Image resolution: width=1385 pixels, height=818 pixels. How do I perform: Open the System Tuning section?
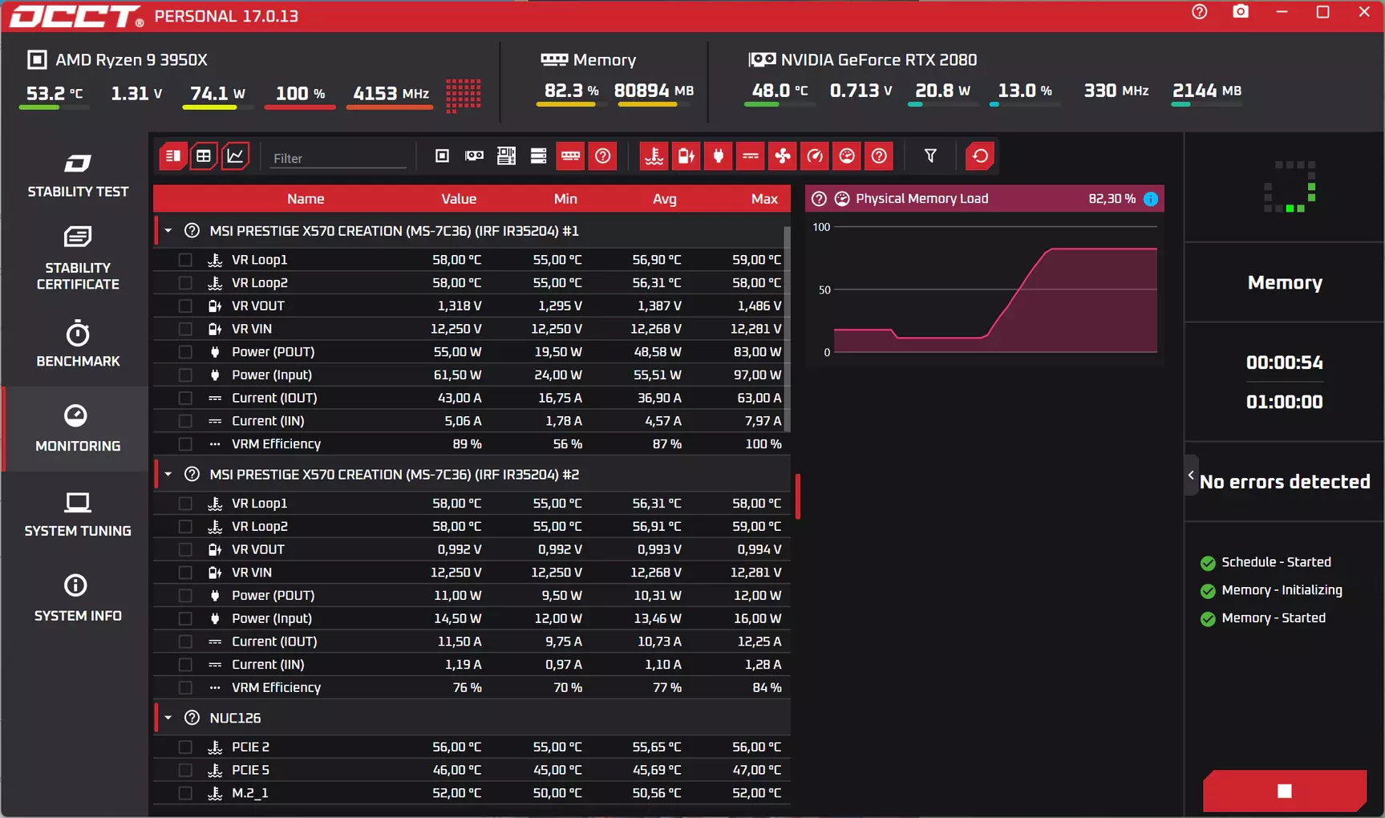click(x=78, y=514)
